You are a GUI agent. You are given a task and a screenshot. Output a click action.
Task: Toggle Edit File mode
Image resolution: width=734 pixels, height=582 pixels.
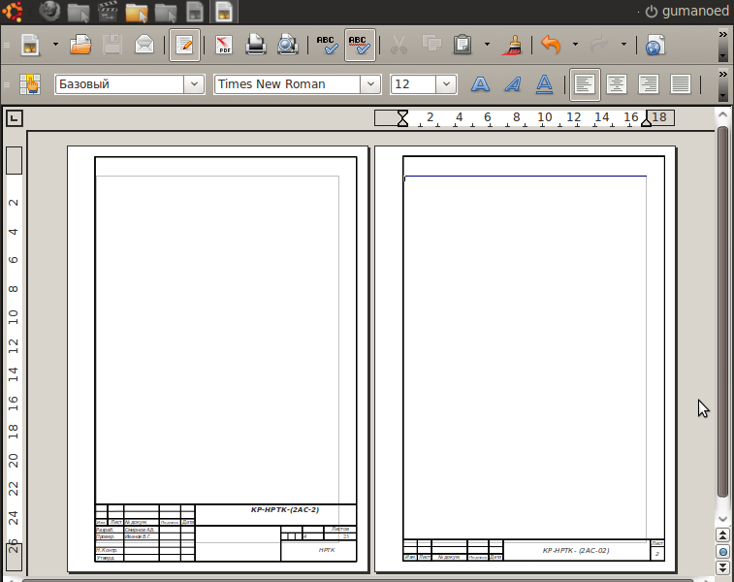[184, 45]
